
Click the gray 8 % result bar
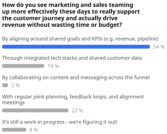pyautogui.click(x=14, y=130)
